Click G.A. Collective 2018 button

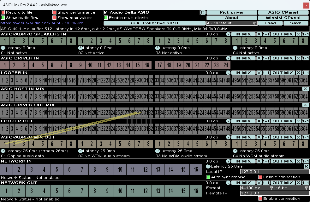coord(155,23)
